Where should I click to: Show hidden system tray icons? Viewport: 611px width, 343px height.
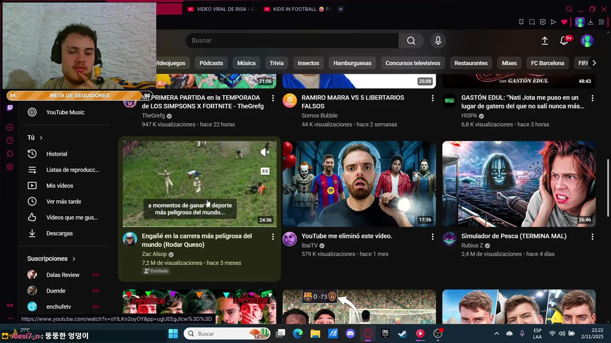(496, 334)
